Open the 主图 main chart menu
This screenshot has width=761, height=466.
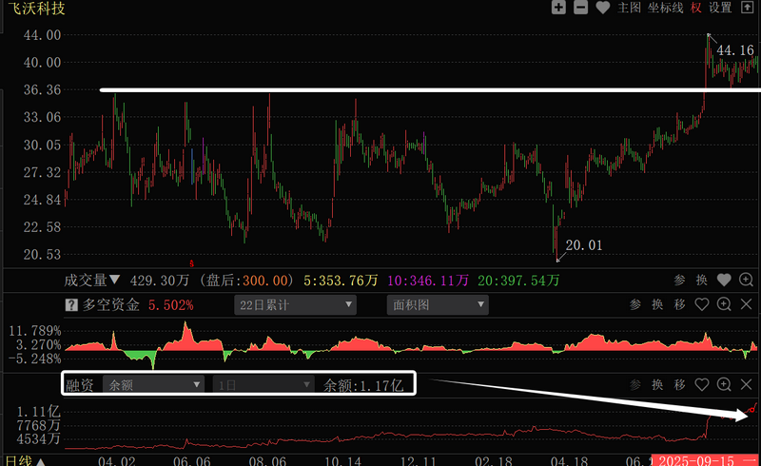[x=629, y=8]
